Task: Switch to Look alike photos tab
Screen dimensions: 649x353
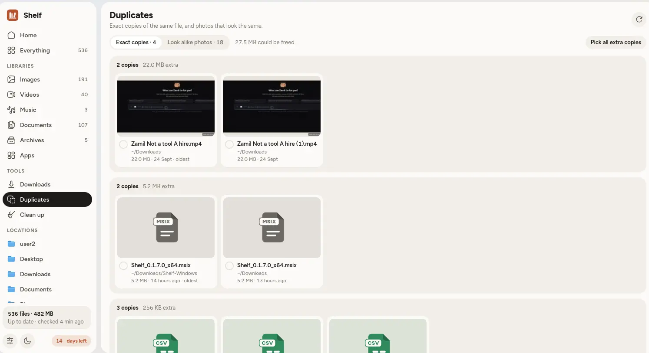Action: point(195,42)
